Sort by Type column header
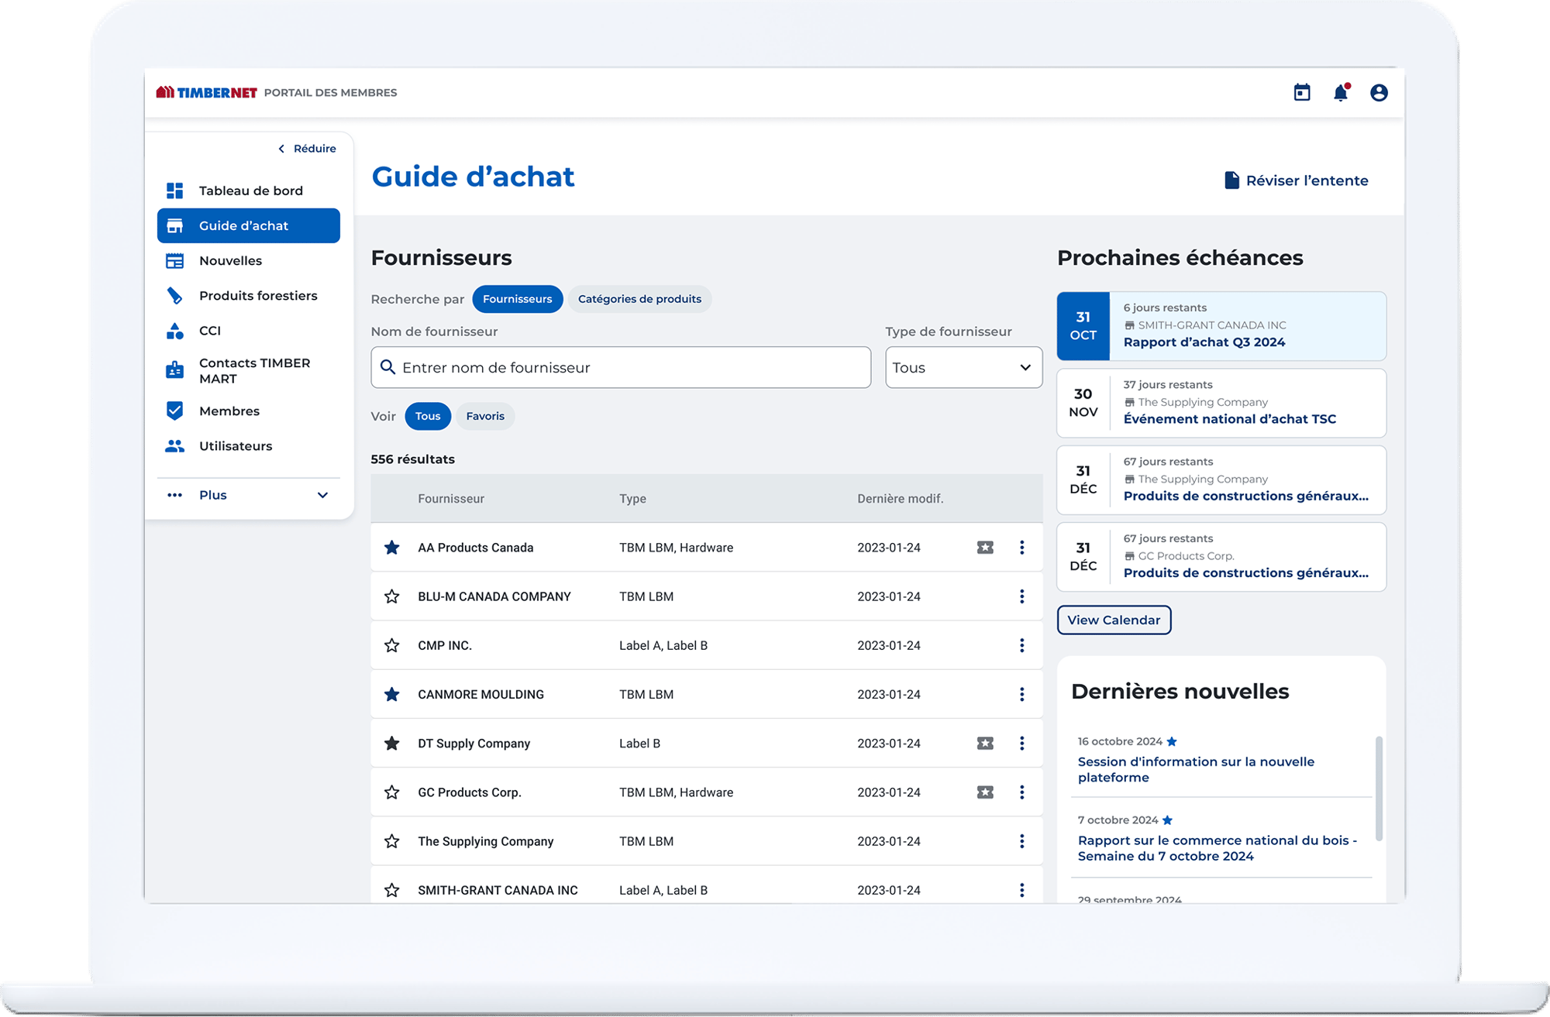 point(632,499)
